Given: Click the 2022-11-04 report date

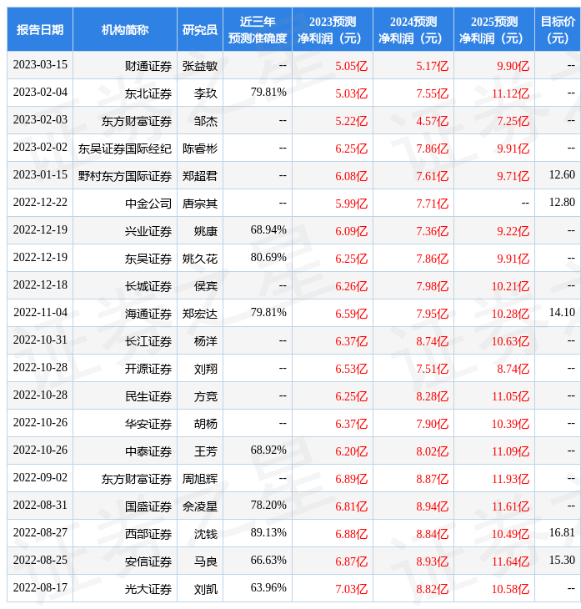Looking at the screenshot, I should (40, 314).
